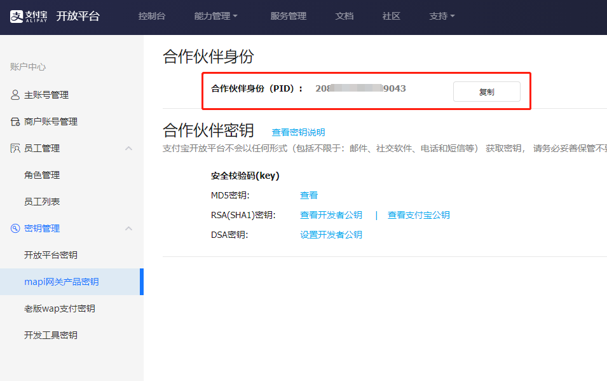This screenshot has width=607, height=381.
Task: Go to 控制台 in top navigation
Action: pos(152,17)
